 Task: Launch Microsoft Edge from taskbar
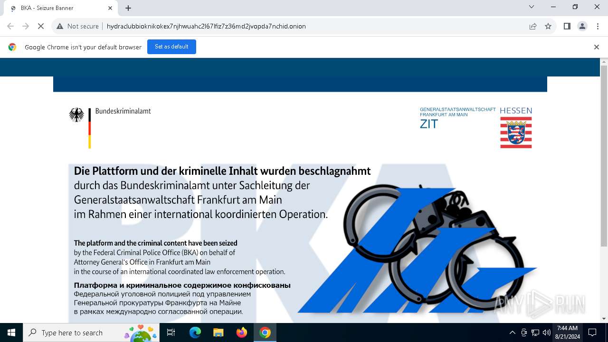(195, 332)
